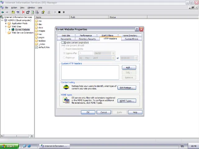Click the Pause item icon
Image resolution: width=199 pixels, height=149 pixels.
64,12
